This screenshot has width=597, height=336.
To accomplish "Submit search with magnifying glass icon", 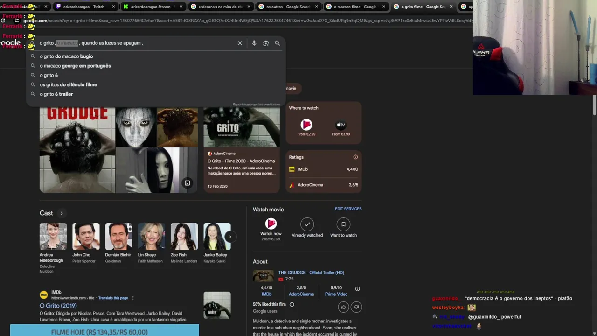I will [x=278, y=43].
